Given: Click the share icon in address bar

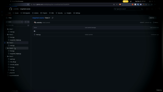Looking at the screenshot, I should [117, 5].
